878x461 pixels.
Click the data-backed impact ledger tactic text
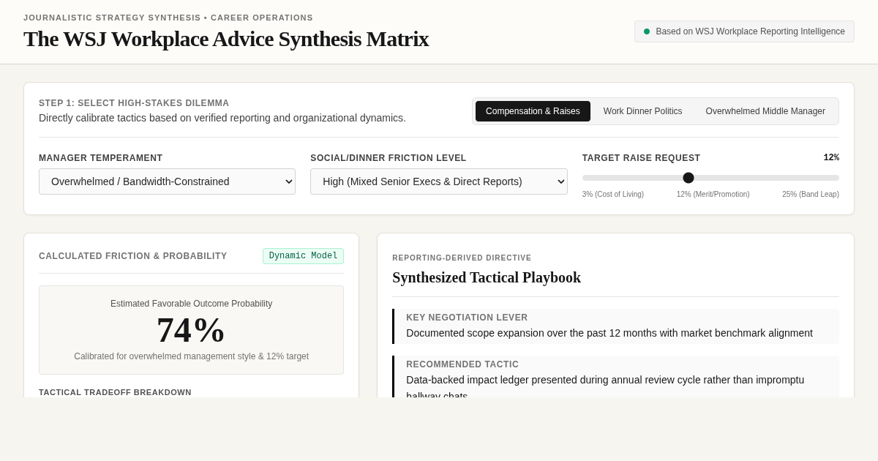coord(605,386)
